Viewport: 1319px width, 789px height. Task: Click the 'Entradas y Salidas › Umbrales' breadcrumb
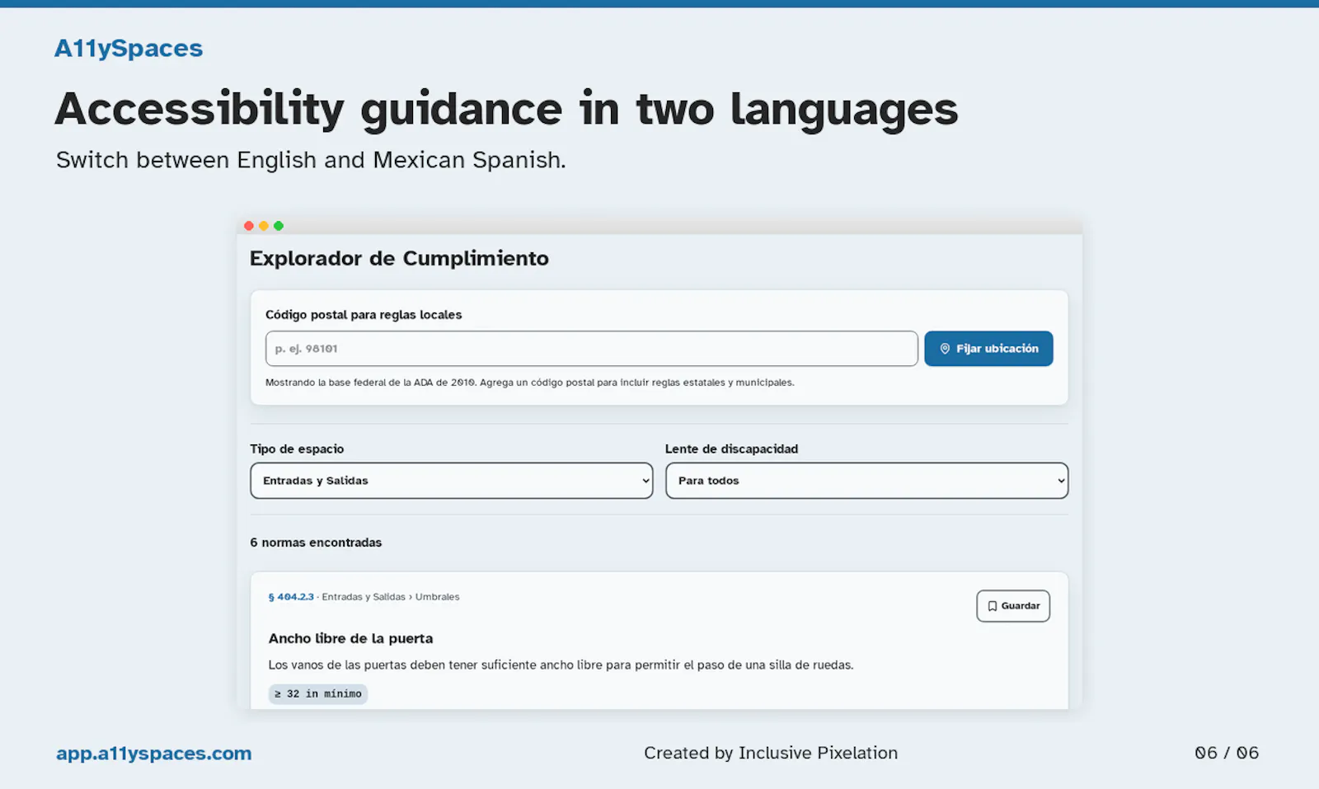(x=391, y=597)
